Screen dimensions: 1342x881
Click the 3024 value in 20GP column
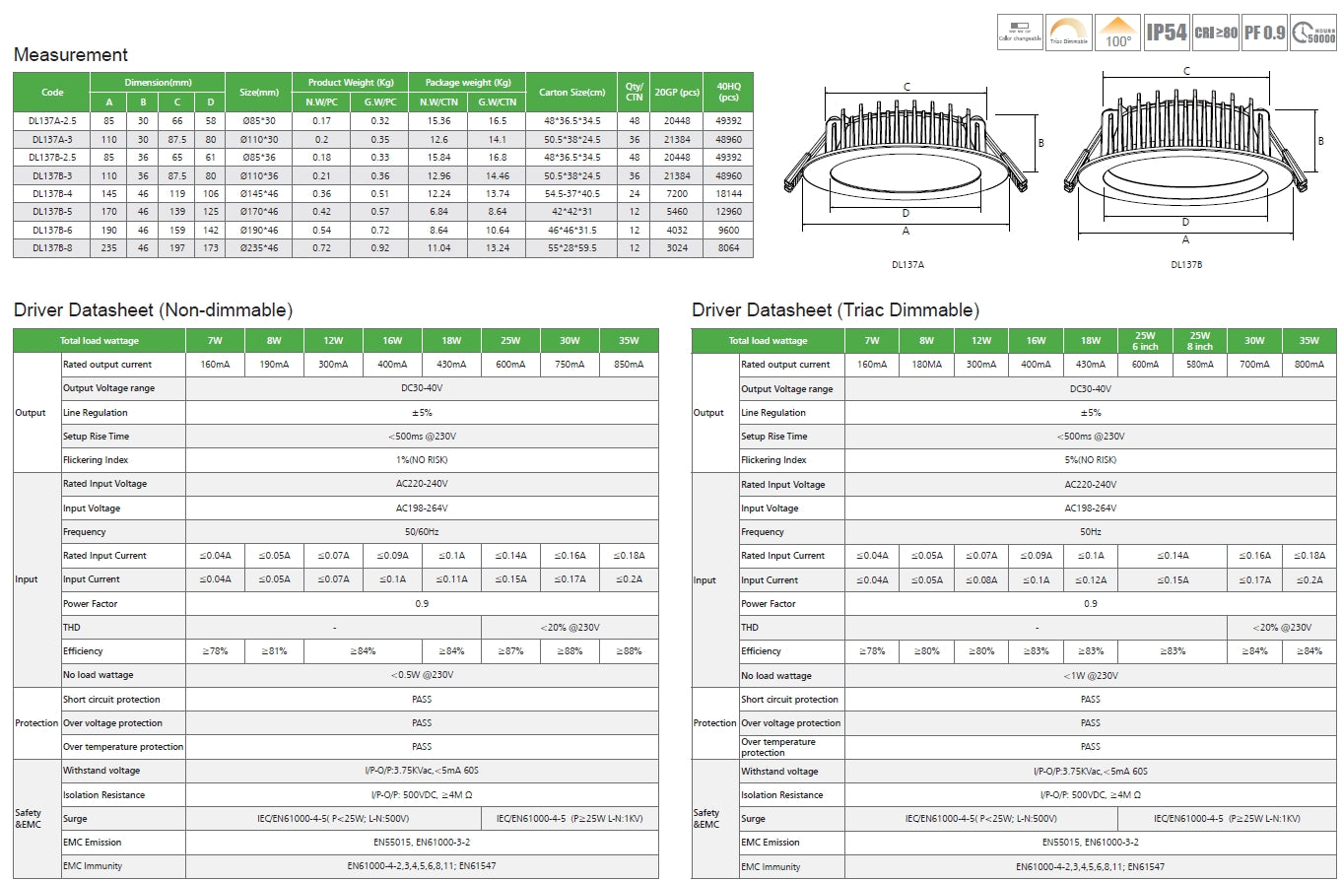pos(677,248)
